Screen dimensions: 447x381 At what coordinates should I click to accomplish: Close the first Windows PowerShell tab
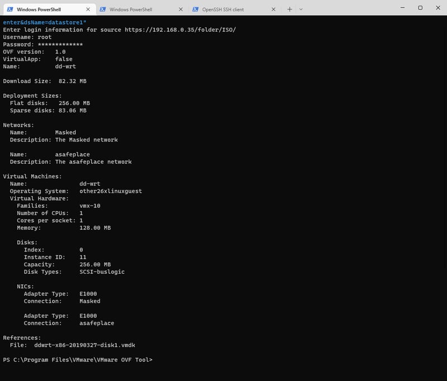point(87,9)
